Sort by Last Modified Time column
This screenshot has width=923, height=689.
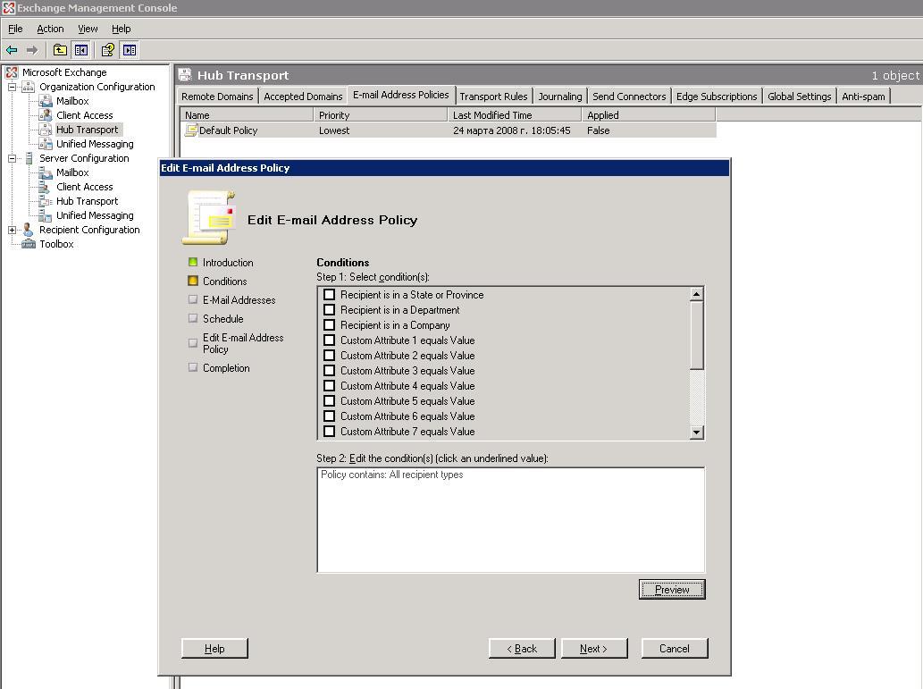(515, 114)
